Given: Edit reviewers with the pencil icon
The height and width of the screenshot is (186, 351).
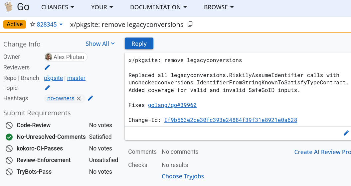Looking at the screenshot, I should pos(47,67).
